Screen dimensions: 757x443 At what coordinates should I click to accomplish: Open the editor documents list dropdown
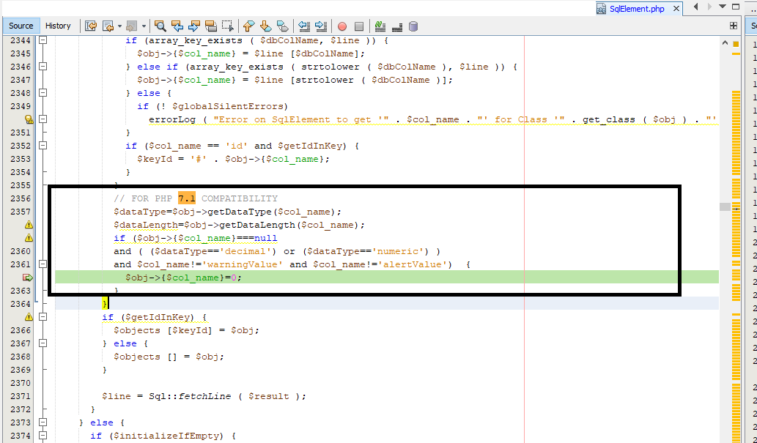pos(722,7)
